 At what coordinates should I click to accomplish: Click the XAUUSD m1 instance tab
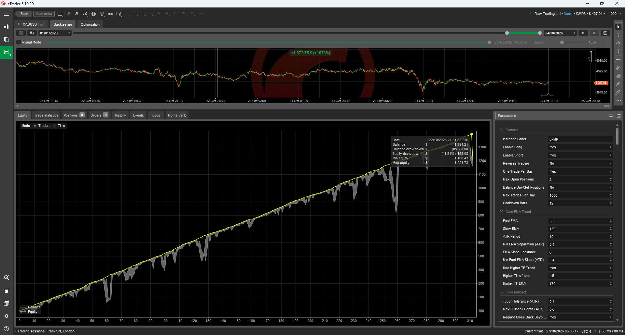[32, 24]
